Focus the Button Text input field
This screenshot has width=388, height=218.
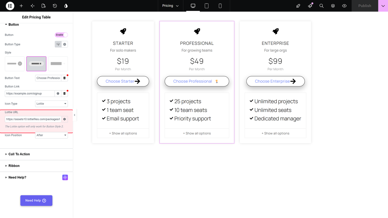coord(48,78)
